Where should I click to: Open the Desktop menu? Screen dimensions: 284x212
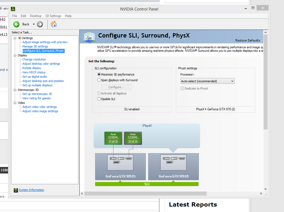pyautogui.click(x=36, y=16)
